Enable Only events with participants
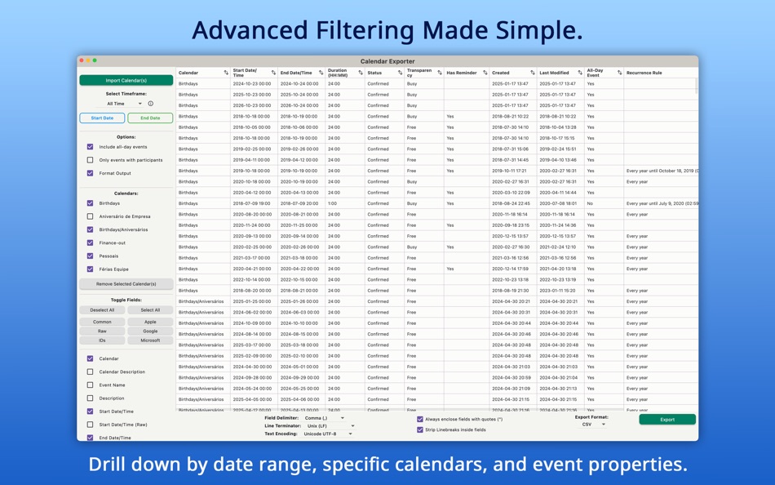Screen dimensions: 775x485 click(x=90, y=160)
